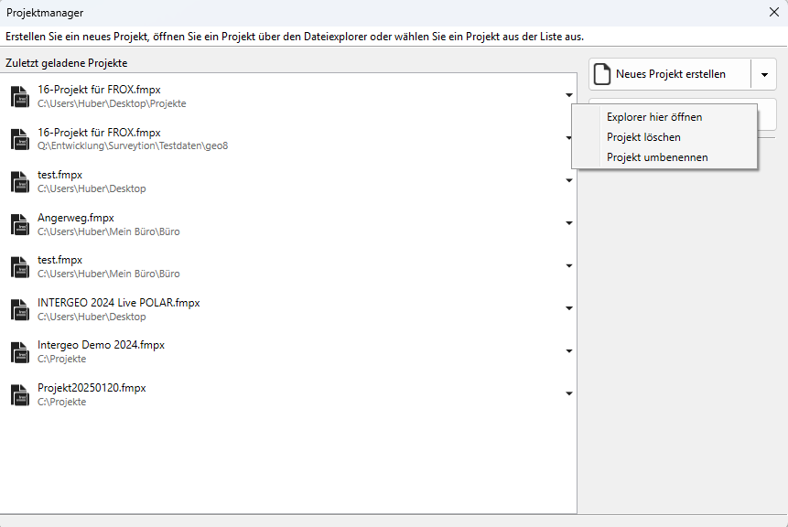The width and height of the screenshot is (788, 527).
Task: Click the file icon of FROX project in Desktop\Projekte
Action: pos(19,96)
